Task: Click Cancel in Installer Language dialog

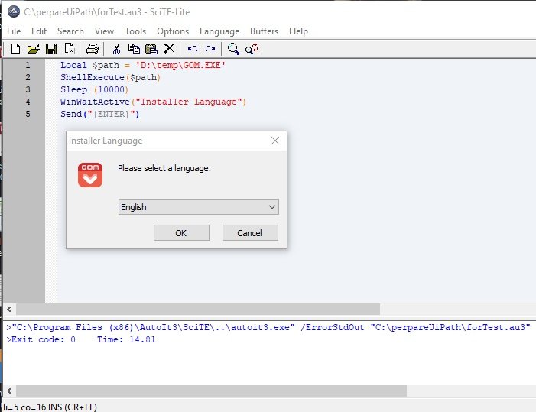Action: pos(250,233)
